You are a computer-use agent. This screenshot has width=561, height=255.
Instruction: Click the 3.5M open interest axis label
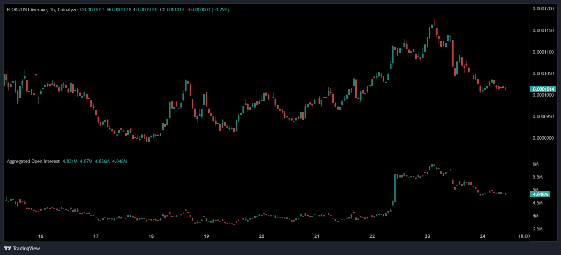click(x=537, y=229)
